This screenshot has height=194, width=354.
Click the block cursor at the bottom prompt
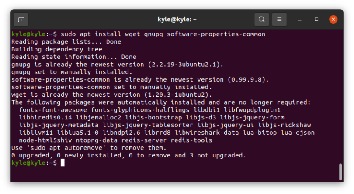coord(62,163)
